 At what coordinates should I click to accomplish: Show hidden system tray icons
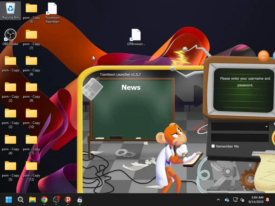218,200
